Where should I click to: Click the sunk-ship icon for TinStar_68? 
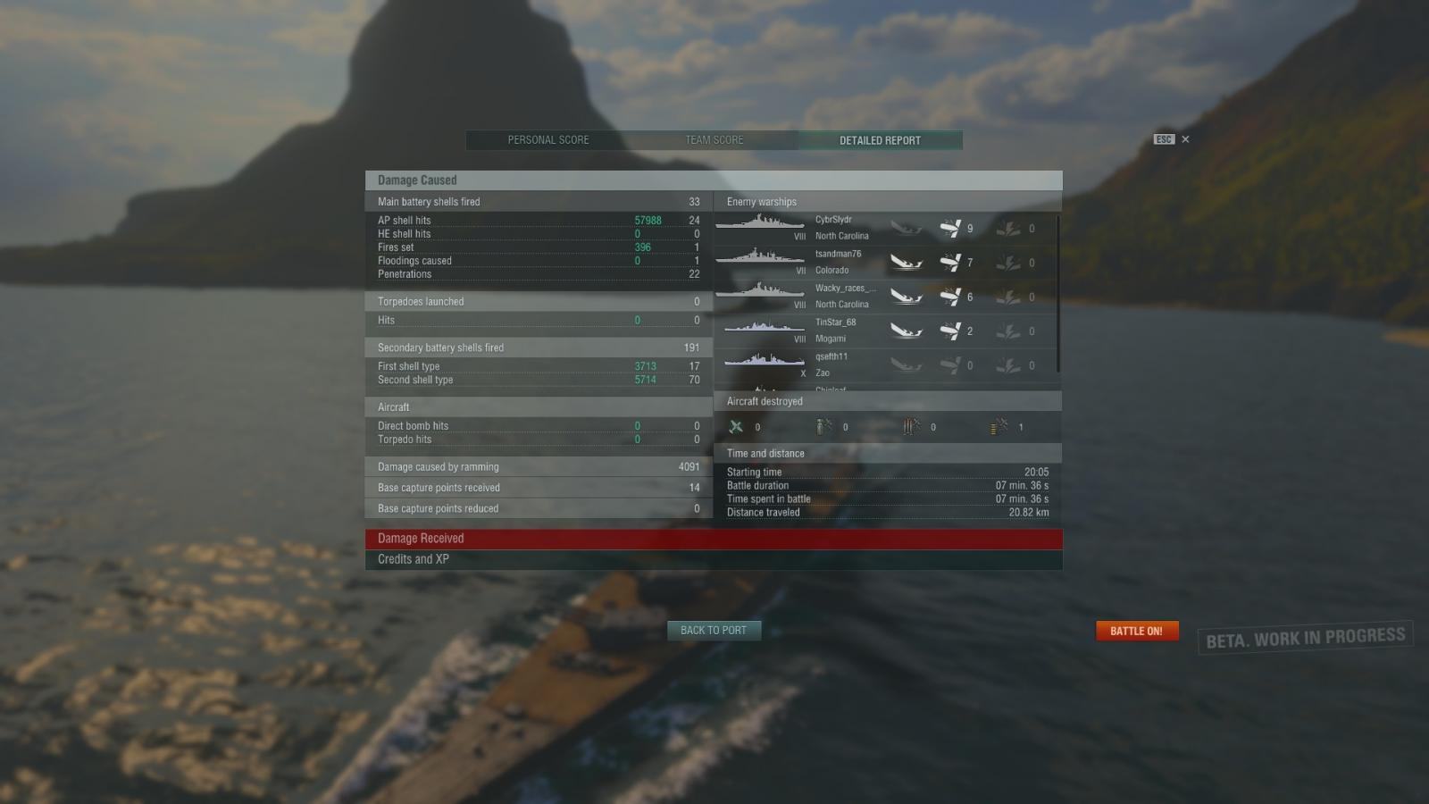click(906, 331)
